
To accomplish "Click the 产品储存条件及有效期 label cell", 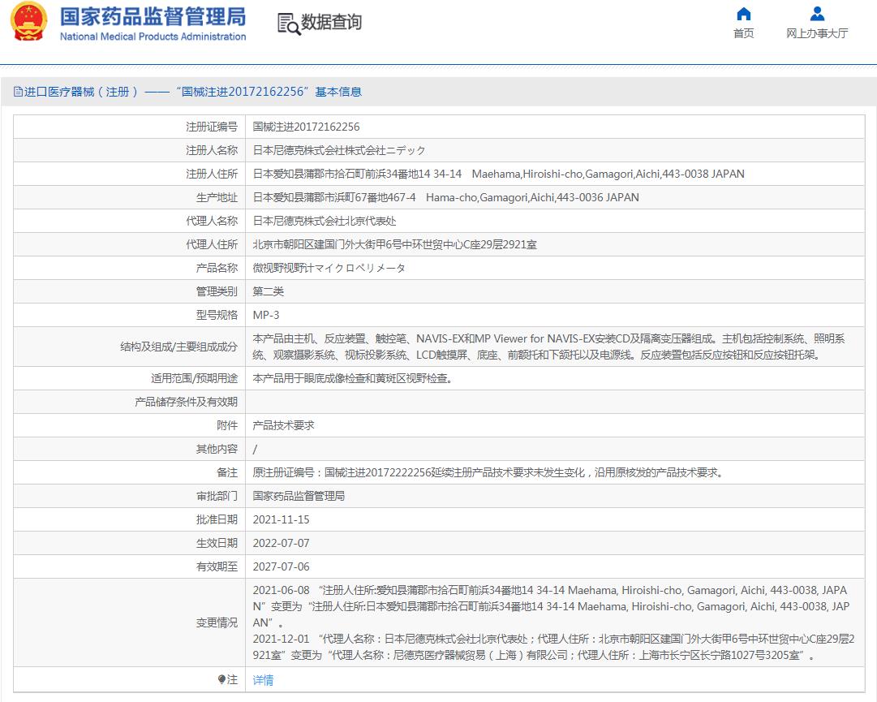I will 129,402.
